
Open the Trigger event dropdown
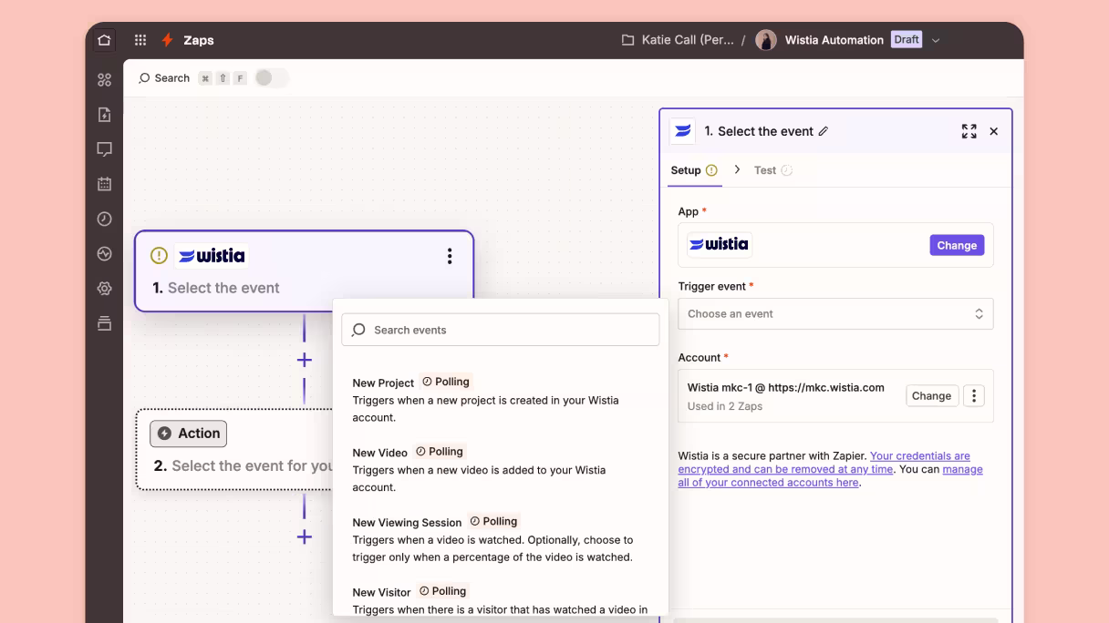[835, 314]
